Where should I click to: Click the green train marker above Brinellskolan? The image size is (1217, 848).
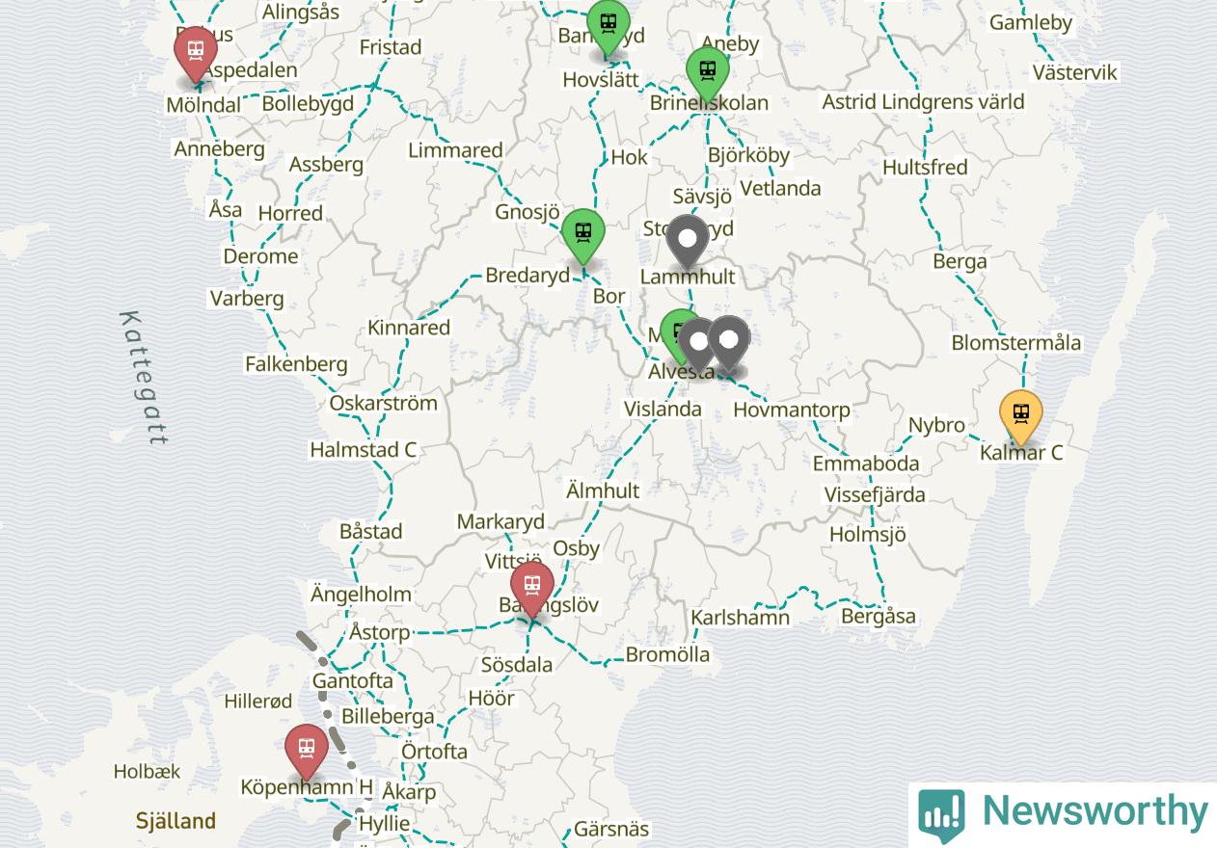708,73
